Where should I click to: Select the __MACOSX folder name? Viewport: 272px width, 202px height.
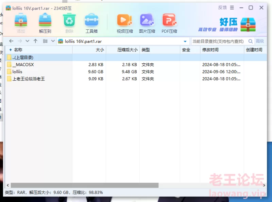click(x=23, y=65)
